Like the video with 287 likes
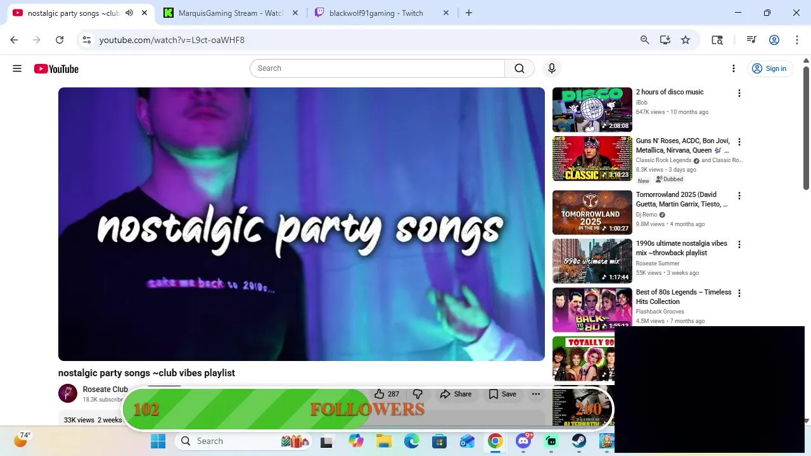The image size is (811, 456). pos(387,394)
